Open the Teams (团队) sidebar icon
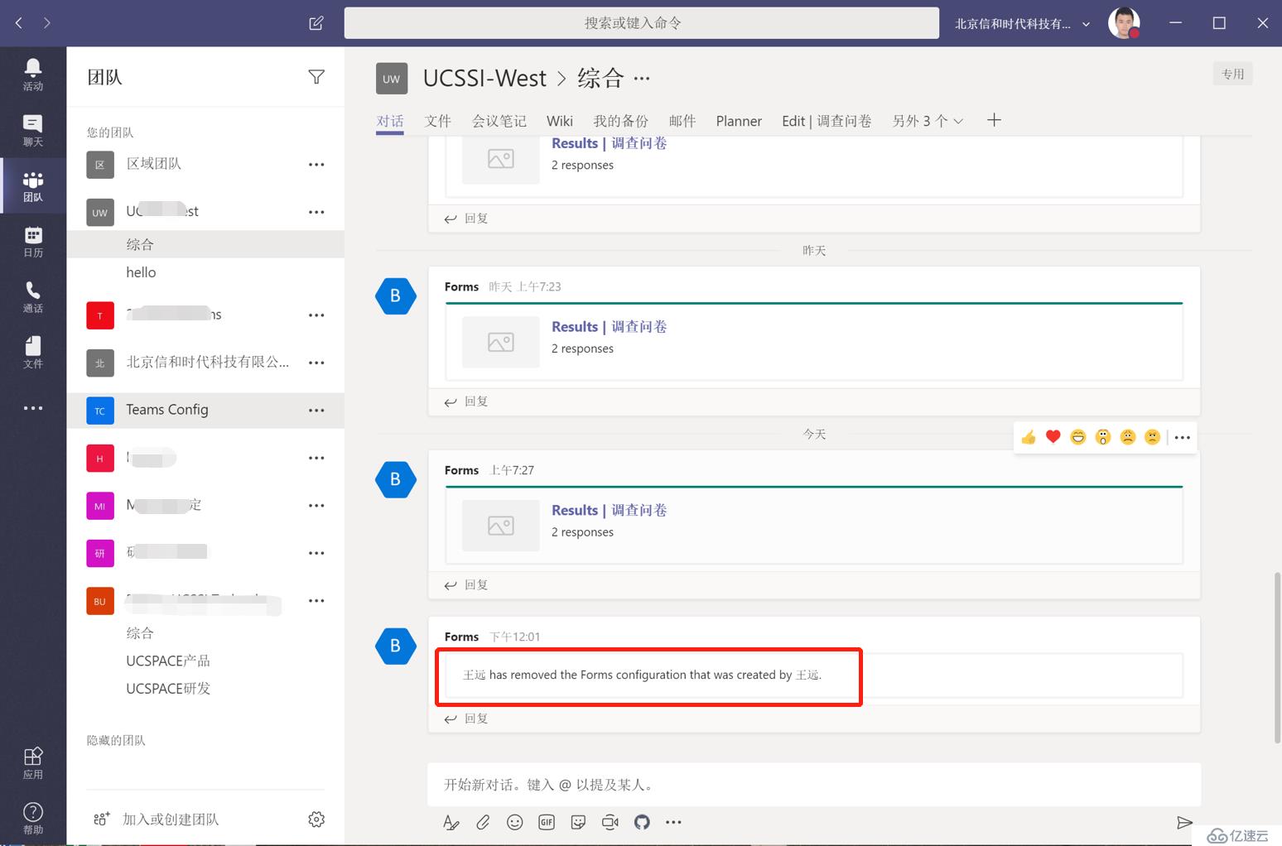The width and height of the screenshot is (1282, 846). 33,186
